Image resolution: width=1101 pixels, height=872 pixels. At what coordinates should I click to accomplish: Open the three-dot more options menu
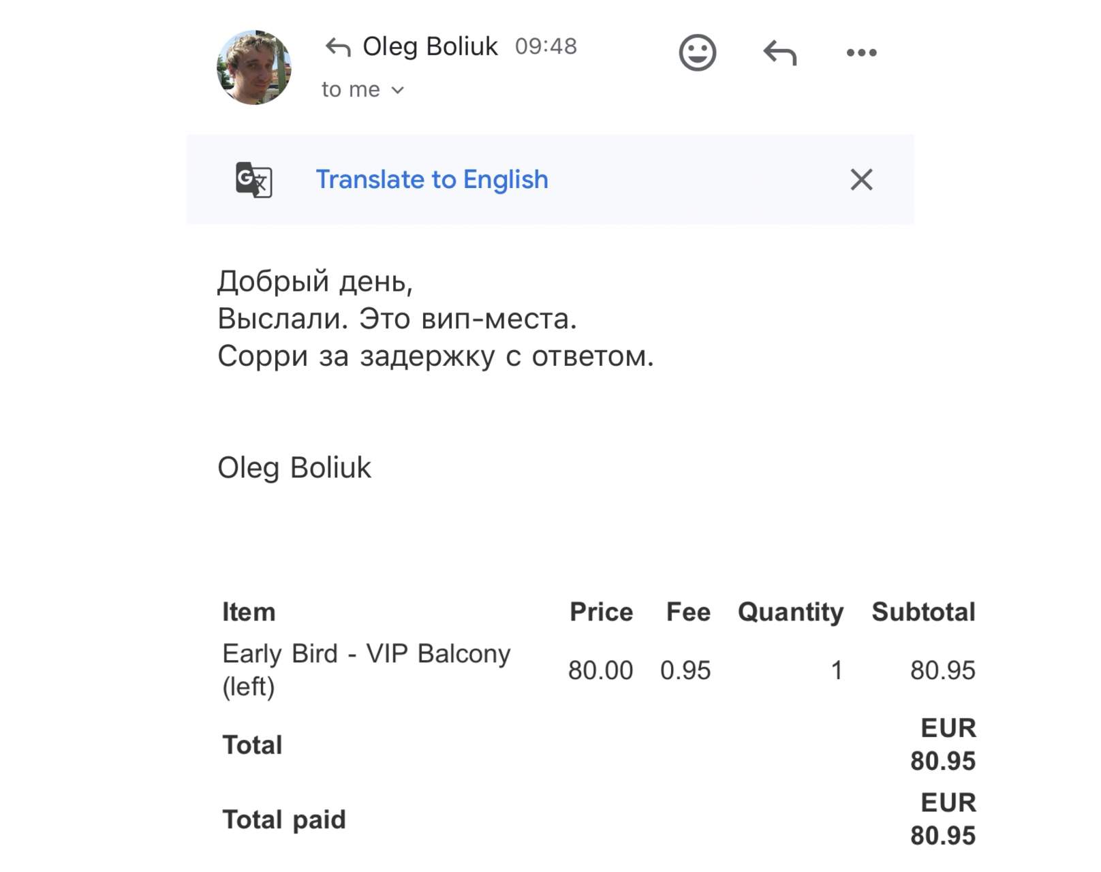coord(861,52)
